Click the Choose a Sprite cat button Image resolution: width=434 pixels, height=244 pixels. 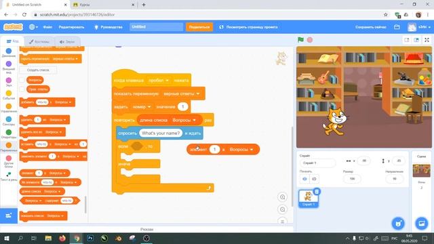[398, 223]
